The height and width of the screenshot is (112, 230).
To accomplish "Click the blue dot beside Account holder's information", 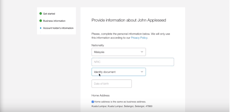I will [41, 28].
